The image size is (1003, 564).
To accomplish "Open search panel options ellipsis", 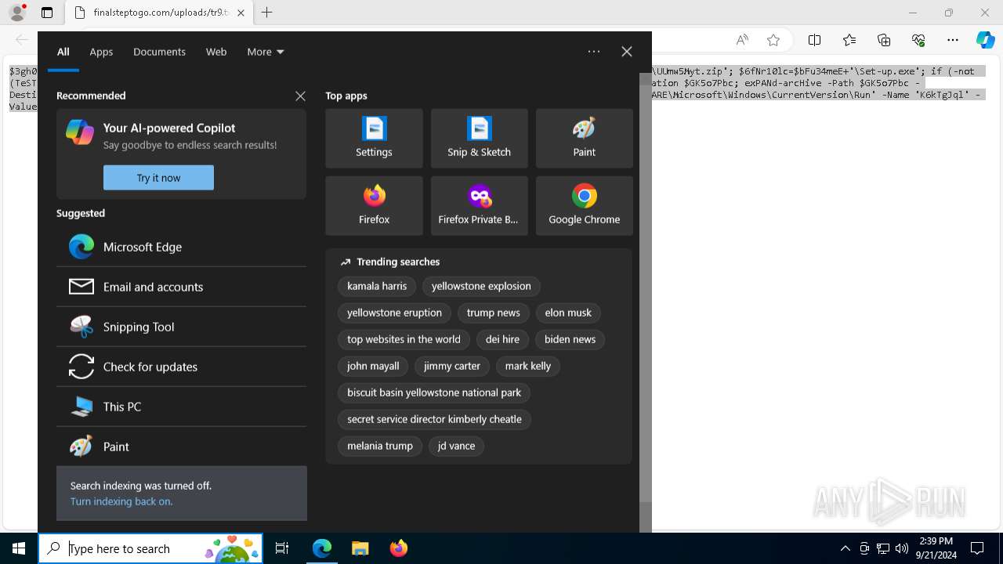I will (594, 52).
